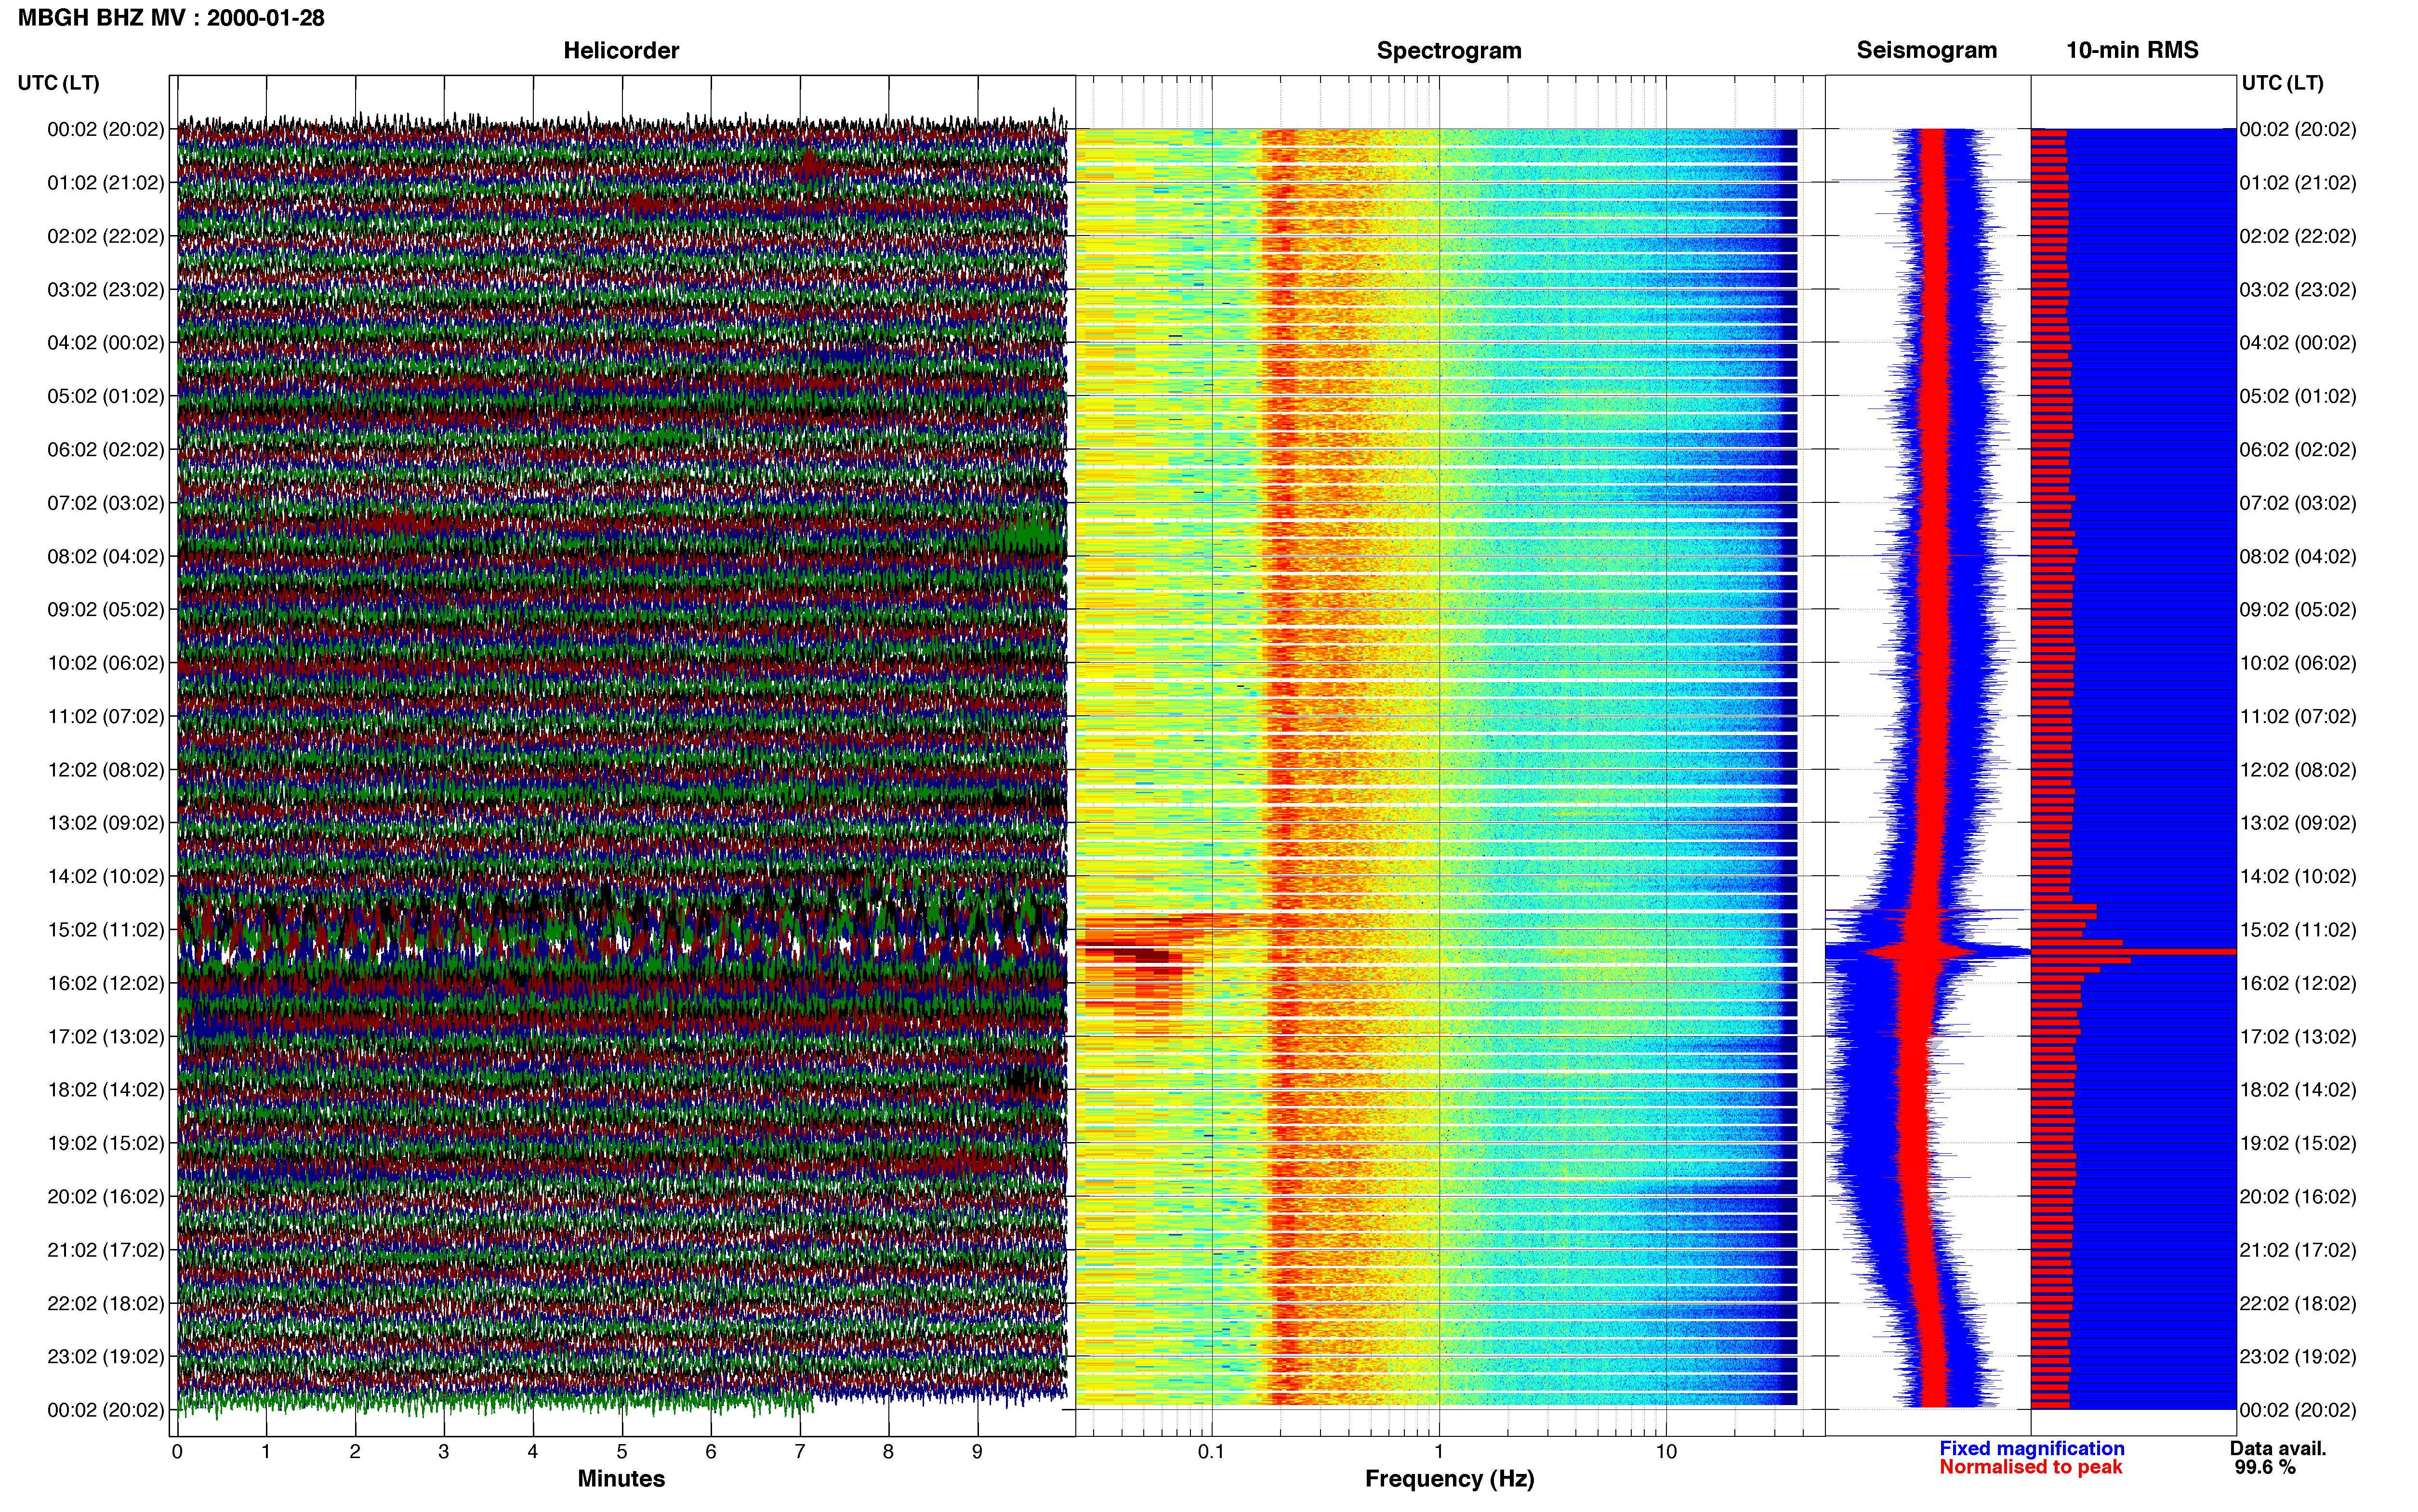The width and height of the screenshot is (2418, 1512).
Task: Click left time label 11:02 (07:02)
Action: [x=106, y=716]
